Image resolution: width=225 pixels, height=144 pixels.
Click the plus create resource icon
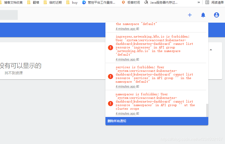190,15
